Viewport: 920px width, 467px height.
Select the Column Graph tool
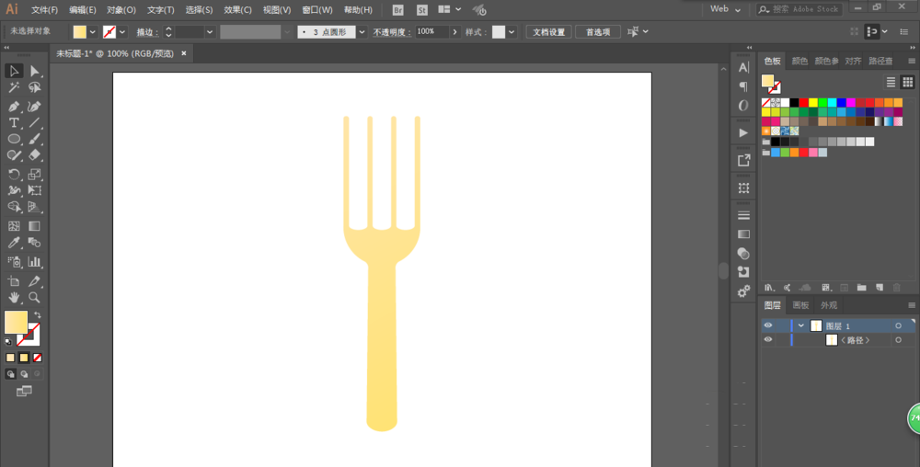pos(35,262)
